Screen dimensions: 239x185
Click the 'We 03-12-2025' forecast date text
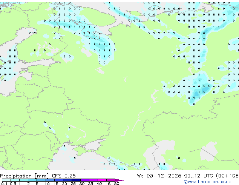(x=159, y=176)
